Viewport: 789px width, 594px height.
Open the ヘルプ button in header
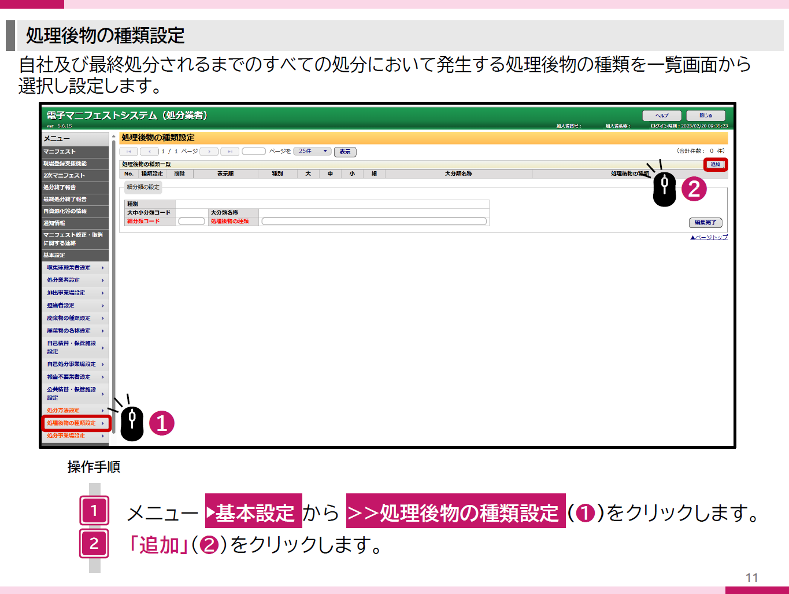pyautogui.click(x=662, y=115)
